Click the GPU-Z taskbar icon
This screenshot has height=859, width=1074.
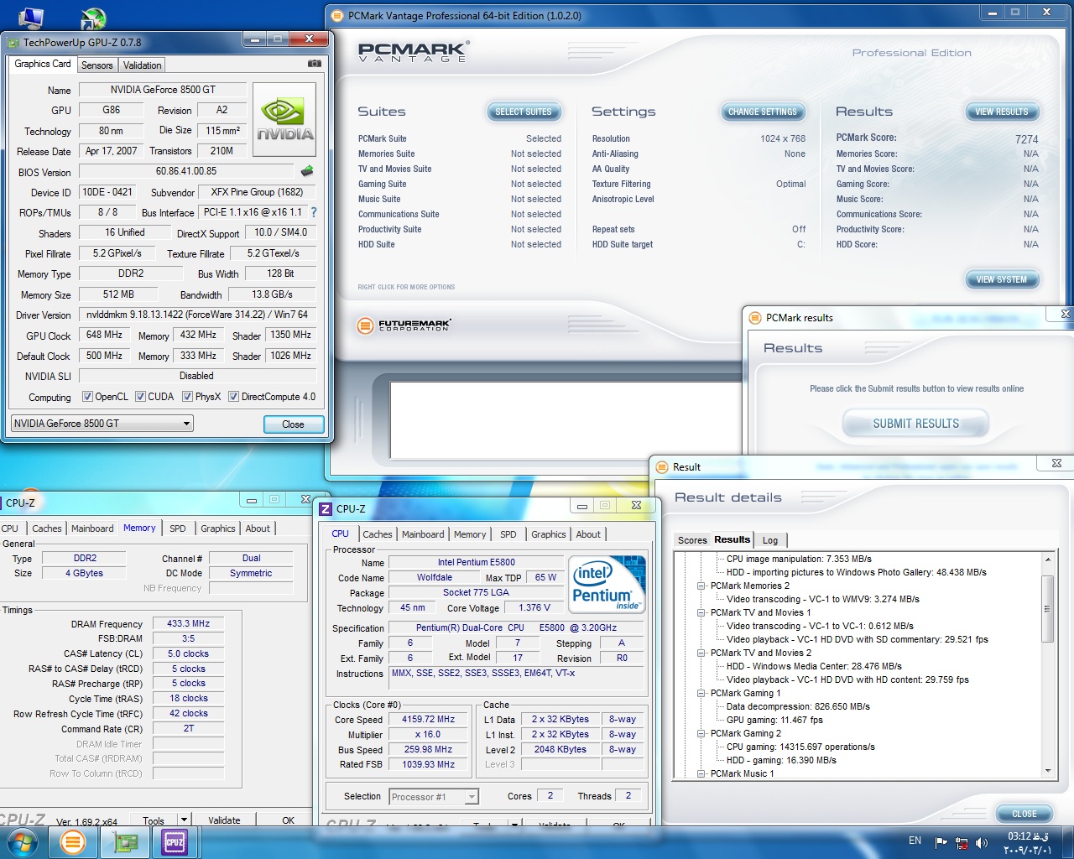click(126, 842)
